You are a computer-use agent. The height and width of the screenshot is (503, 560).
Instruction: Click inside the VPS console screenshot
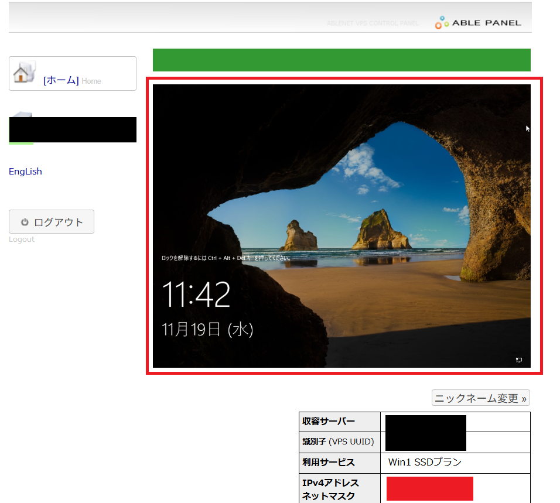(342, 225)
